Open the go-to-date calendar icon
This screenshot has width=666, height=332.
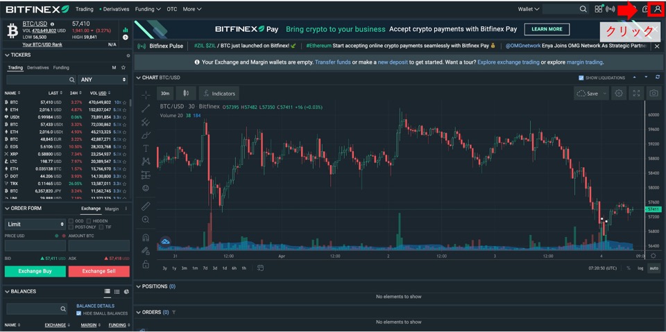click(260, 268)
